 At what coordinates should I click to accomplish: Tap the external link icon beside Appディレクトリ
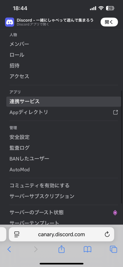click(x=115, y=112)
